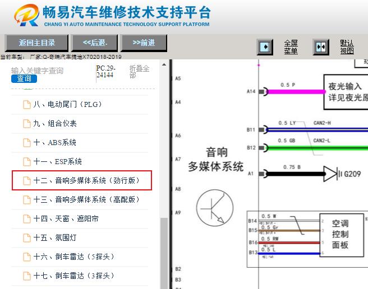Click the 0.5 LY wire label
The height and width of the screenshot is (289, 368).
[287, 123]
